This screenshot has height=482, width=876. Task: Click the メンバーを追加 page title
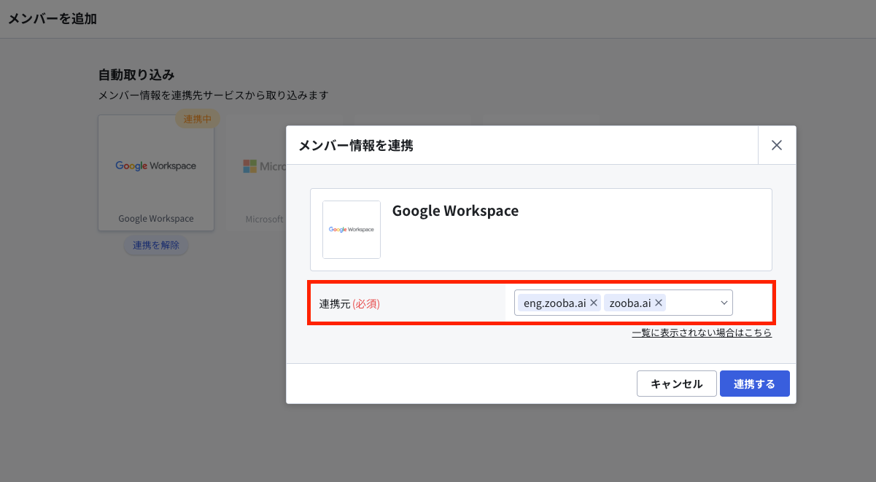point(53,18)
